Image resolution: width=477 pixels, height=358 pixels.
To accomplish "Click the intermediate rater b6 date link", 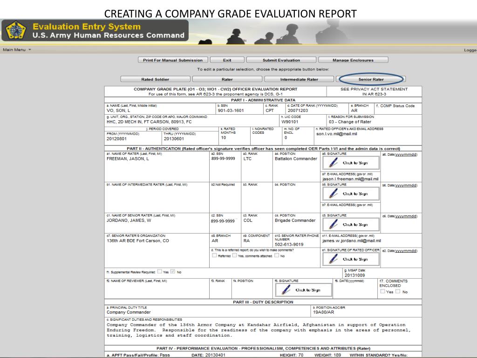I will tap(406, 186).
